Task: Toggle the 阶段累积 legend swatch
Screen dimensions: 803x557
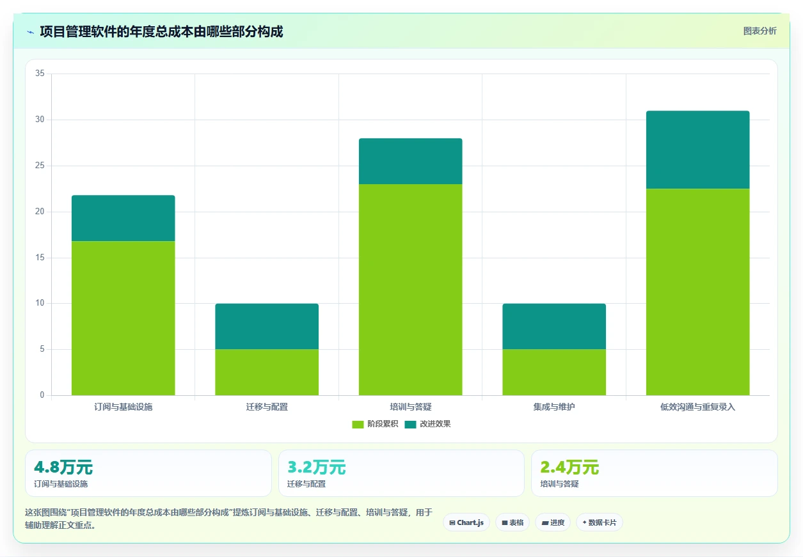Action: (x=358, y=424)
